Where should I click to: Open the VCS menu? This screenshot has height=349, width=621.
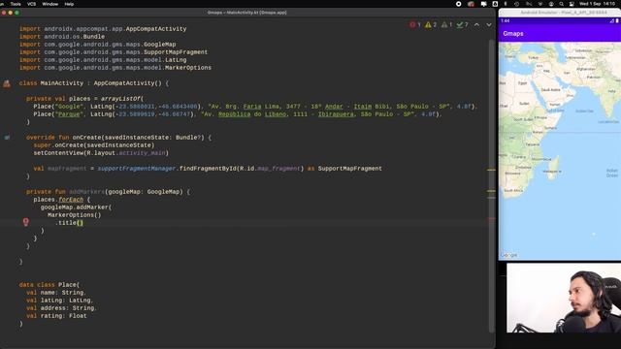31,4
